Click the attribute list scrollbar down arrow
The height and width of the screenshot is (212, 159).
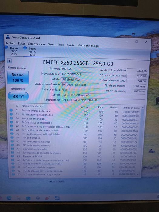[138, 174]
